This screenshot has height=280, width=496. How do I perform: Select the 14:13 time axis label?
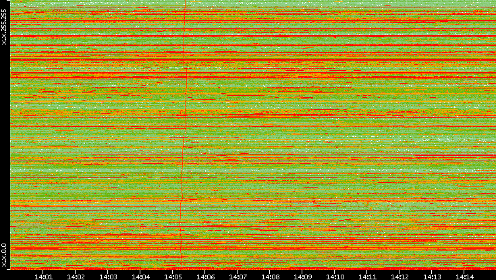(x=432, y=277)
